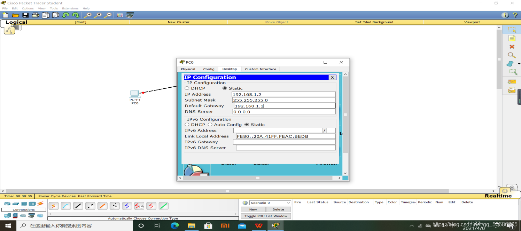Select the console cable

pos(66,206)
